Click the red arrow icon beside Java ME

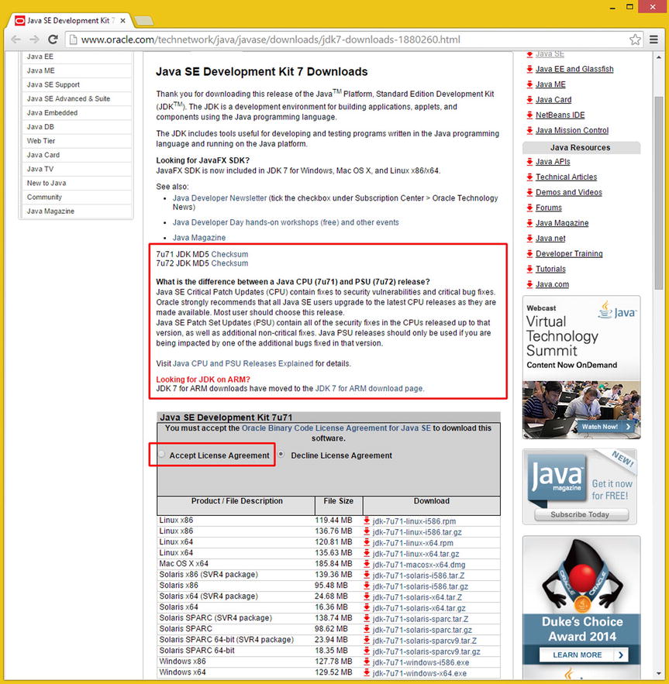529,84
